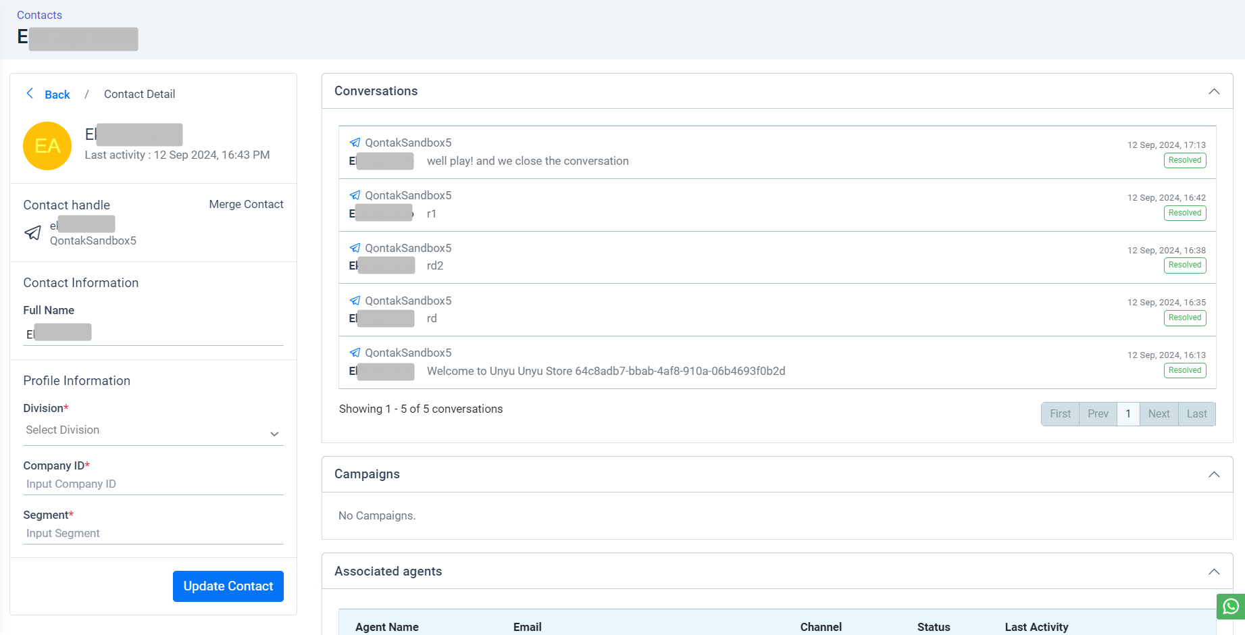
Task: Collapse the Conversations panel
Action: coord(1213,91)
